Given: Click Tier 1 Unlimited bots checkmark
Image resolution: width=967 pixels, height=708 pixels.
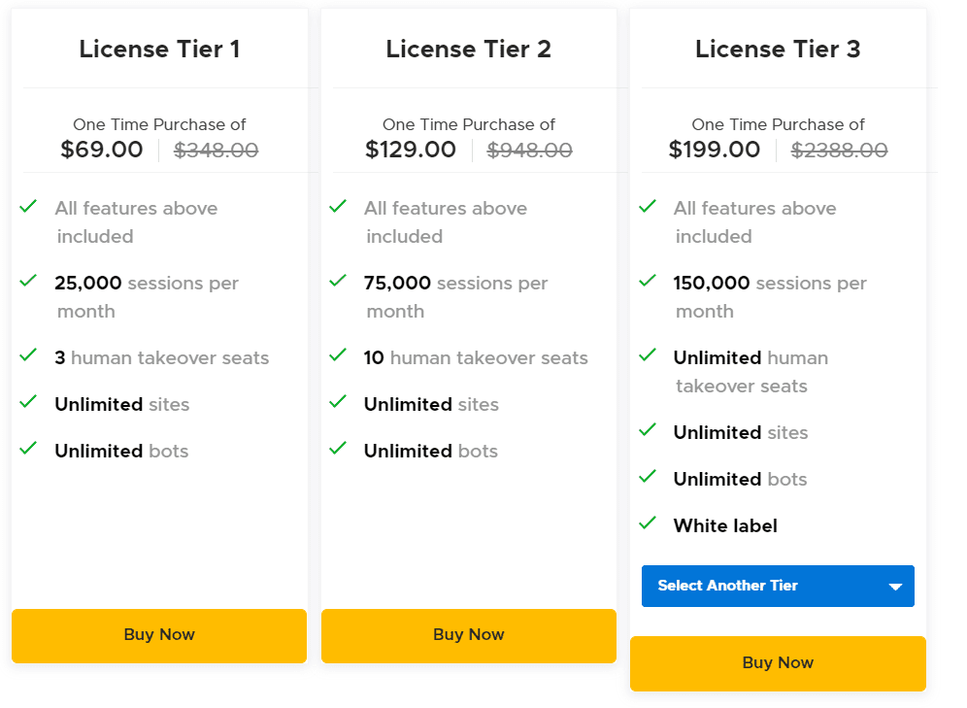Looking at the screenshot, I should pyautogui.click(x=29, y=449).
